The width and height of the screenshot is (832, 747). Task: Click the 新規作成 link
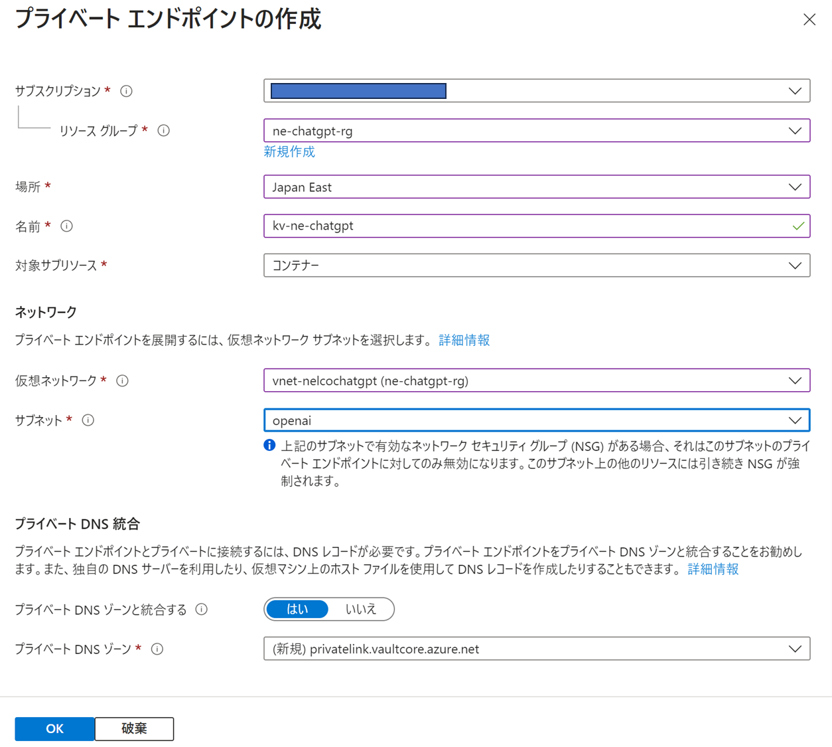click(289, 151)
